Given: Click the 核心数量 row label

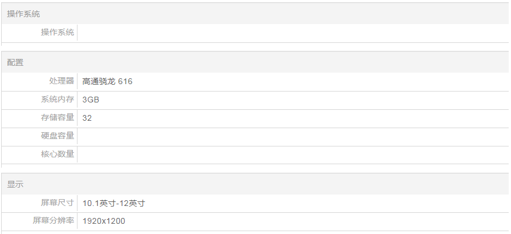Looking at the screenshot, I should (x=57, y=154).
